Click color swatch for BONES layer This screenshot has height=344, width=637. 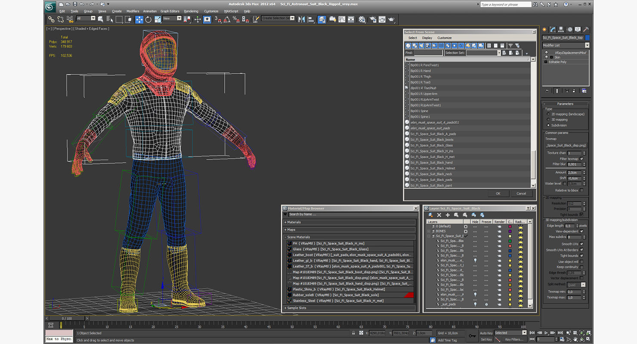click(510, 231)
